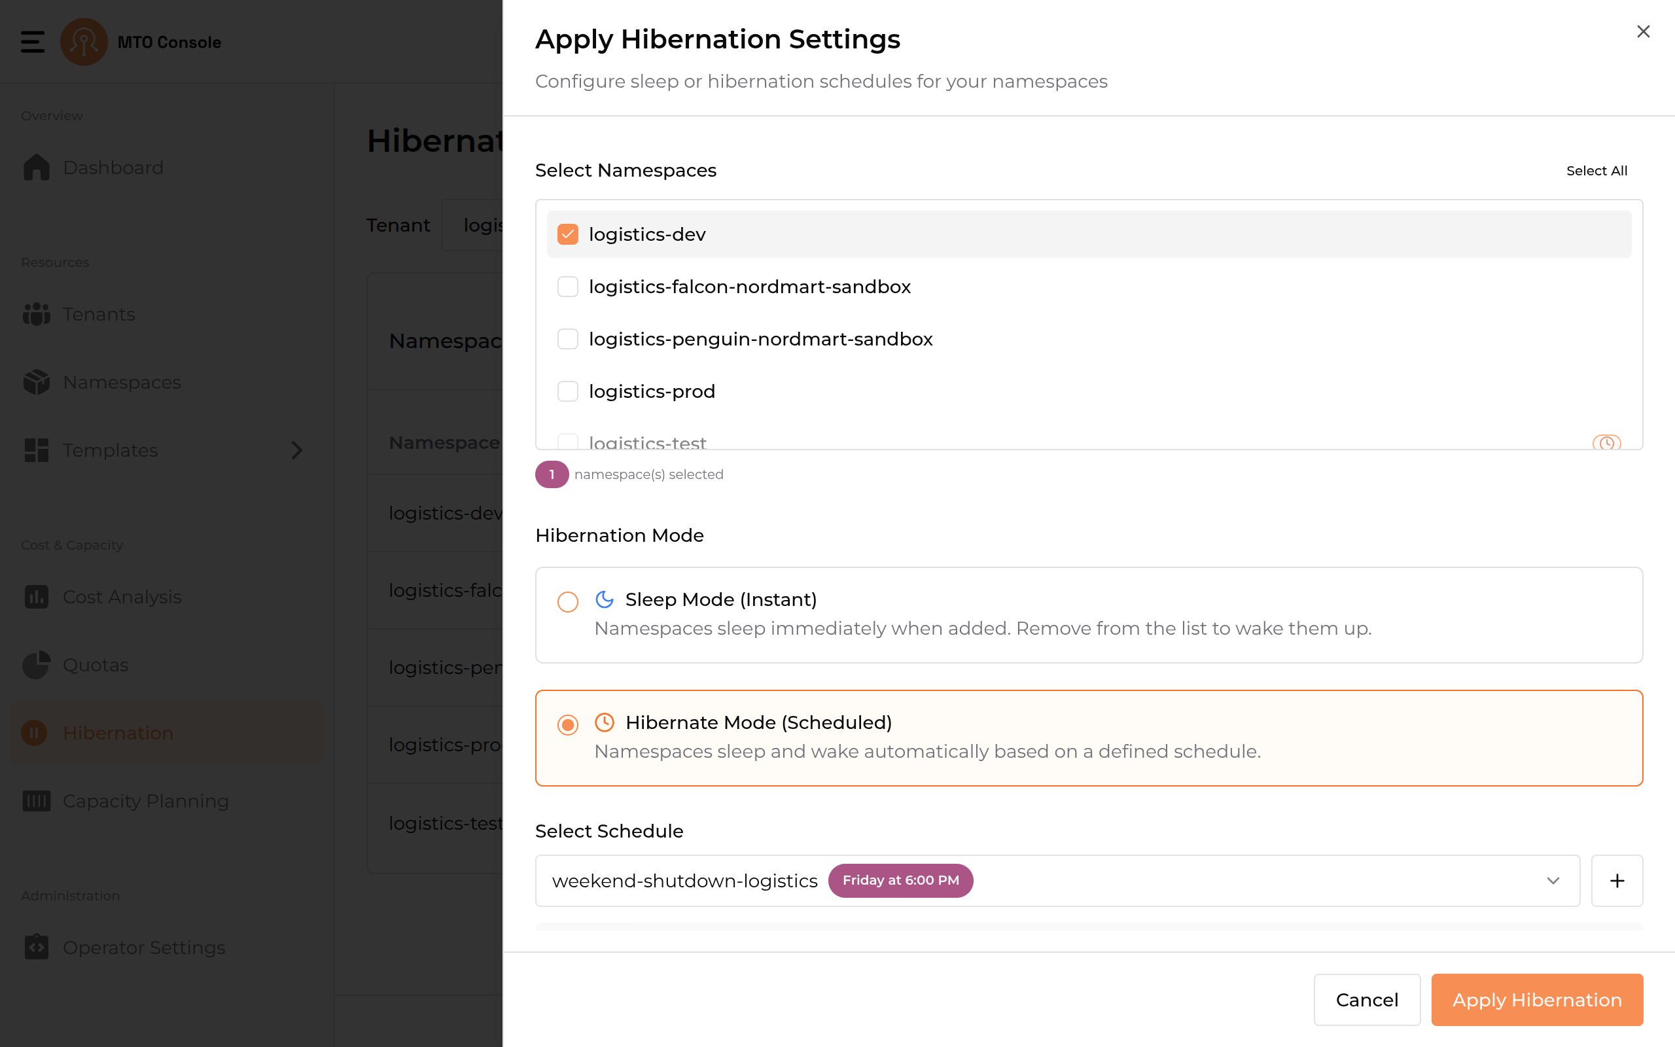Image resolution: width=1675 pixels, height=1047 pixels.
Task: Click Select All namespaces link
Action: (x=1596, y=170)
